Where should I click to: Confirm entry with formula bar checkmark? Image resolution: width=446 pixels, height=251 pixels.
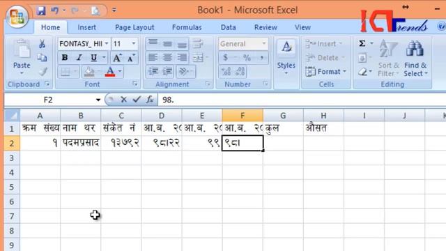click(137, 99)
